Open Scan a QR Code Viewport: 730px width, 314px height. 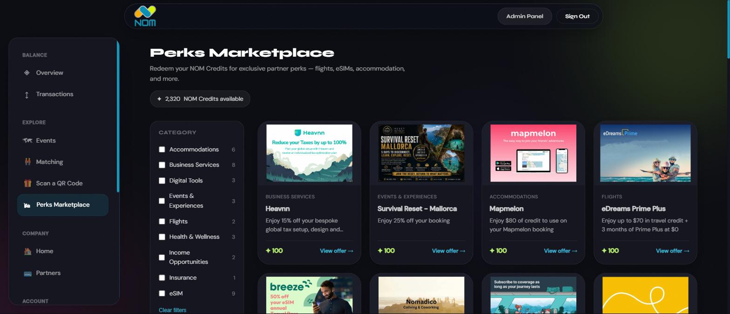coord(63,183)
